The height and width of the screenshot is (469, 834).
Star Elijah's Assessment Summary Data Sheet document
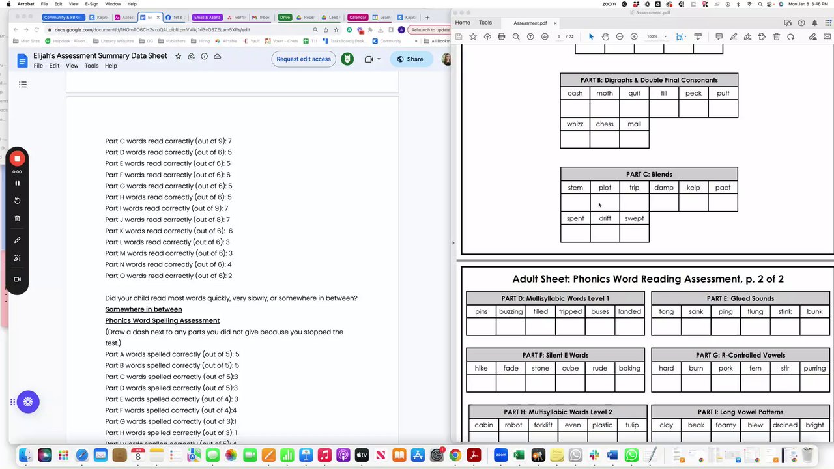[x=178, y=56]
